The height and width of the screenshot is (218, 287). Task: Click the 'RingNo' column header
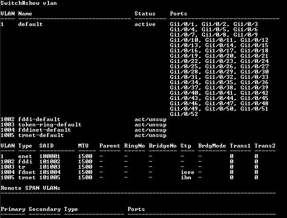click(134, 146)
